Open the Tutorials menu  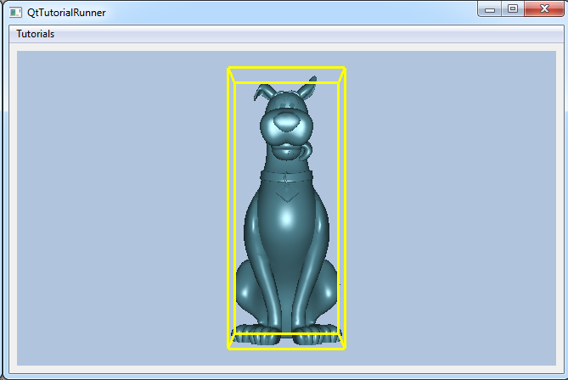[36, 34]
